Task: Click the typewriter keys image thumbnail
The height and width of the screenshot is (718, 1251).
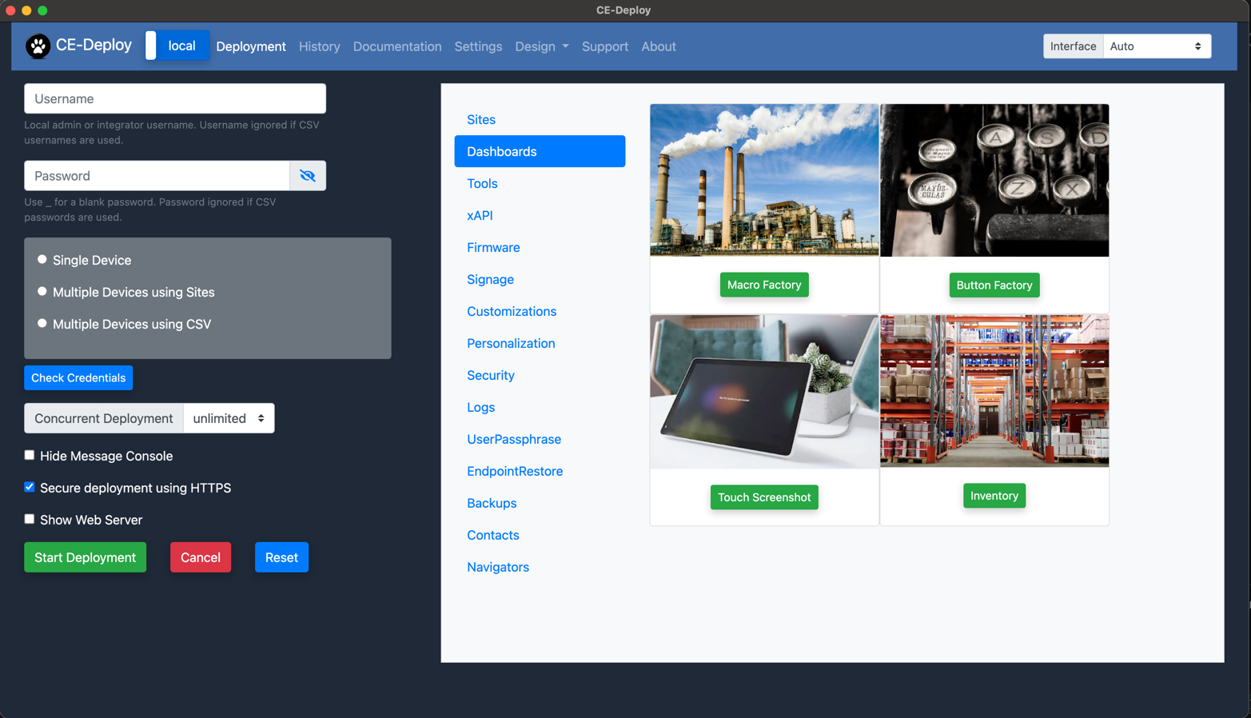Action: pos(994,180)
